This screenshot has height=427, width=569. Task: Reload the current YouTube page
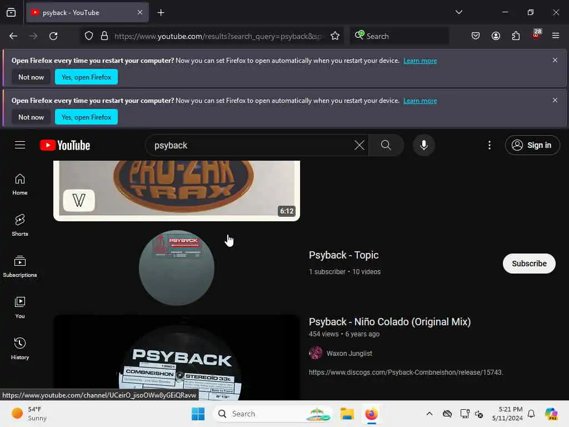pyautogui.click(x=53, y=36)
